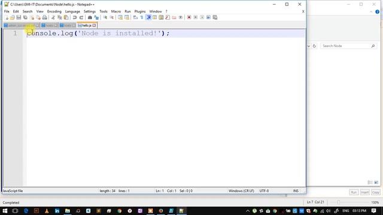383x215 pixels.
Task: Paste clipboard using Paste toolbar icon
Action: tap(66, 17)
